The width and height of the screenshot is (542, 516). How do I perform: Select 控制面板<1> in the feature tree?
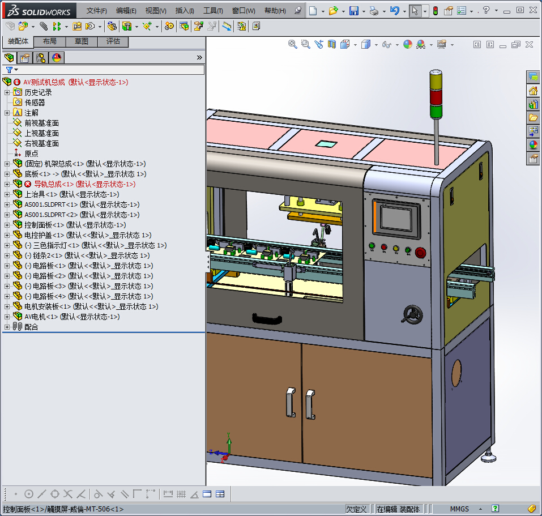[x=44, y=225]
